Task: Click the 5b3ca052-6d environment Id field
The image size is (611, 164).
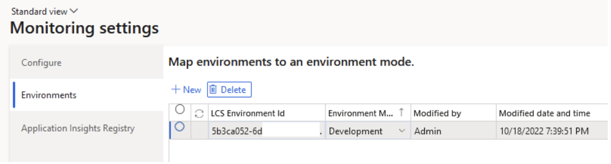Action: (263, 131)
